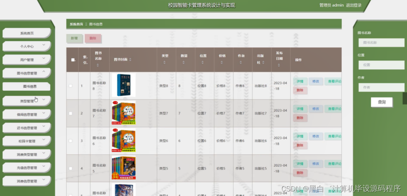The width and height of the screenshot is (407, 196).
Task: Sort by the 作者 column sort icon
Action: click(241, 63)
